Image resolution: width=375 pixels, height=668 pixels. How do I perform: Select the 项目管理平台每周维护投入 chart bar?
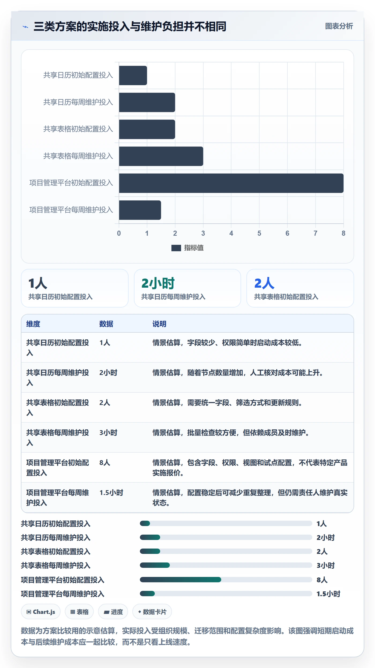pos(140,210)
